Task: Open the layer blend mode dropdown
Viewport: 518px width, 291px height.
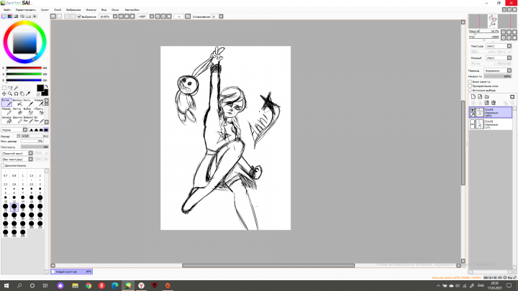Action: [509, 70]
